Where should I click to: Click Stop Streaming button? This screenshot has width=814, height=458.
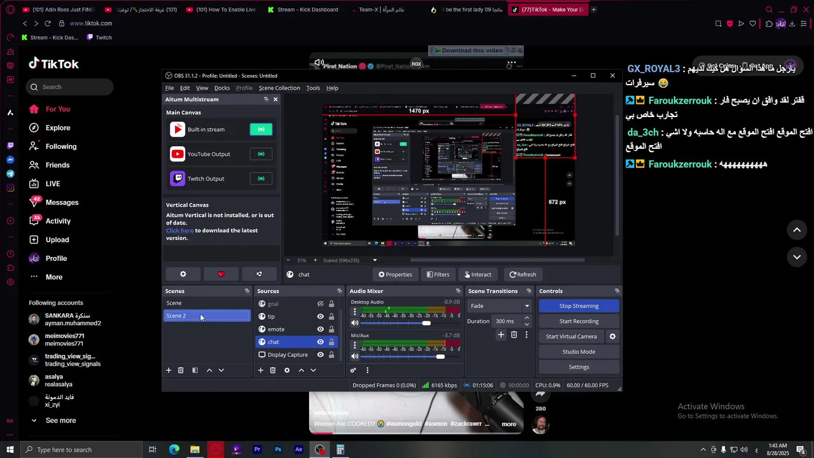click(x=579, y=306)
